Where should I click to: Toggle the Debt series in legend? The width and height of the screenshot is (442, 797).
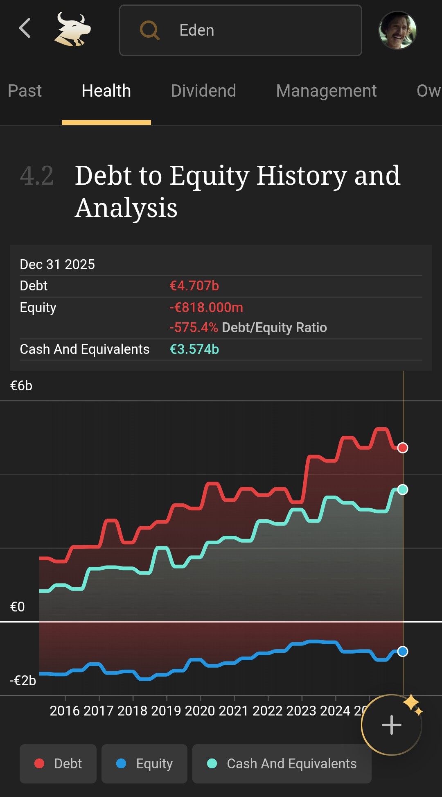click(x=58, y=763)
